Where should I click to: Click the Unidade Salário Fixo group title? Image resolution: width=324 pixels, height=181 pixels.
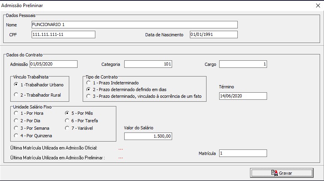(x=32, y=107)
